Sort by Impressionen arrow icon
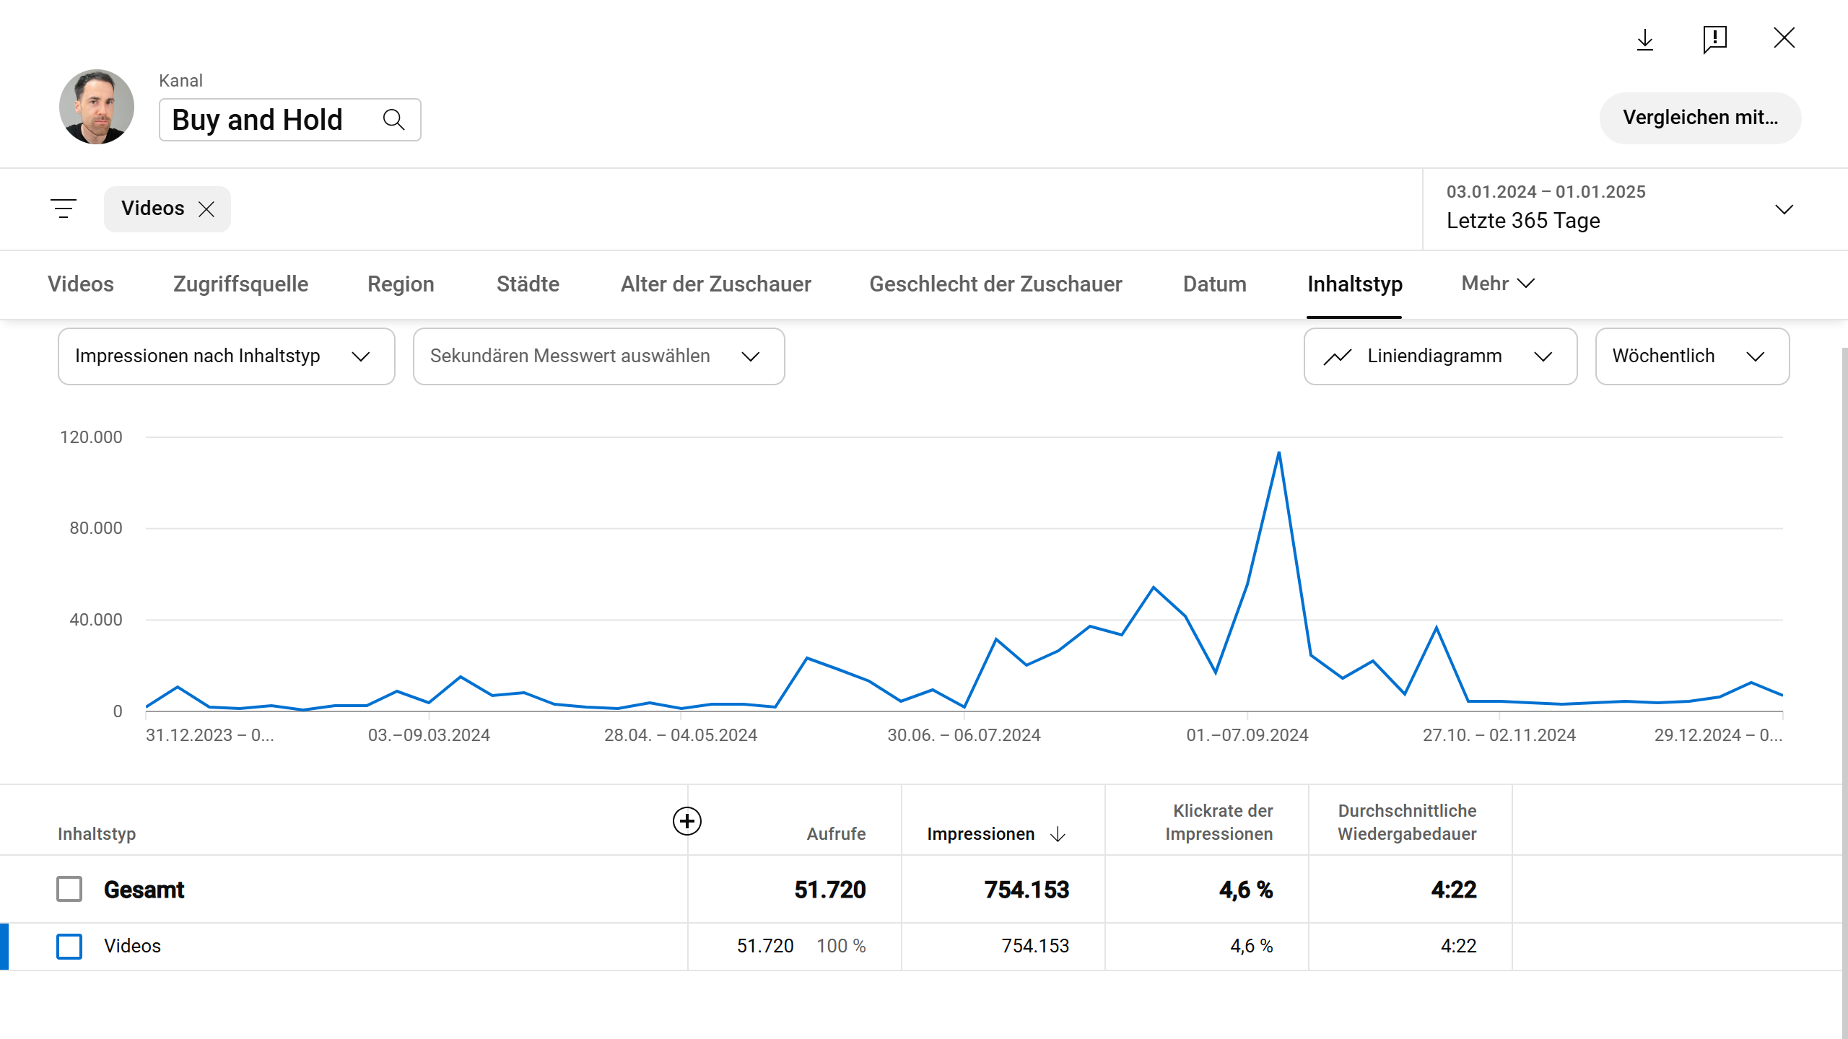 pyautogui.click(x=1058, y=834)
